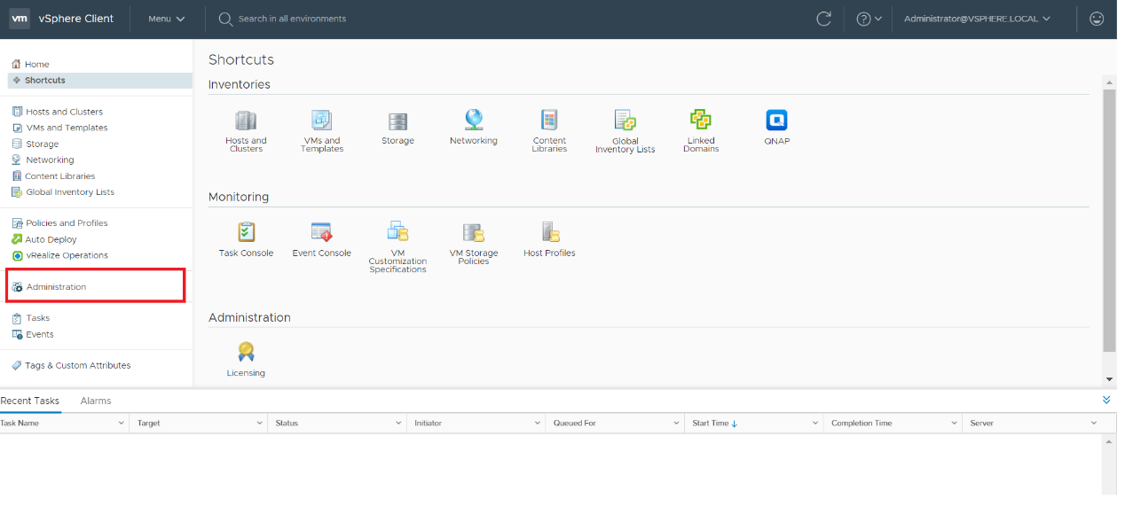Select Administration in the left sidebar

coord(56,287)
